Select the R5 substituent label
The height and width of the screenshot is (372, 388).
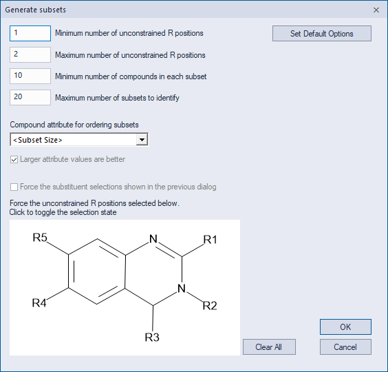[x=40, y=238]
